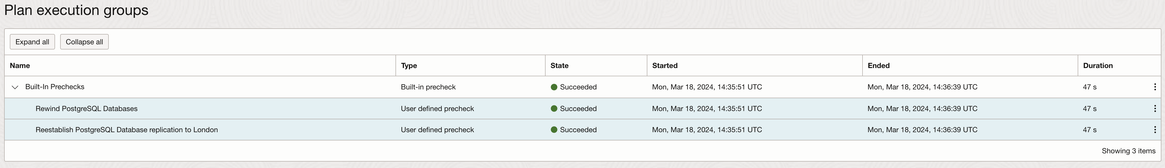Select Started column header
Viewport: 1165px width, 168px height.
coord(665,65)
